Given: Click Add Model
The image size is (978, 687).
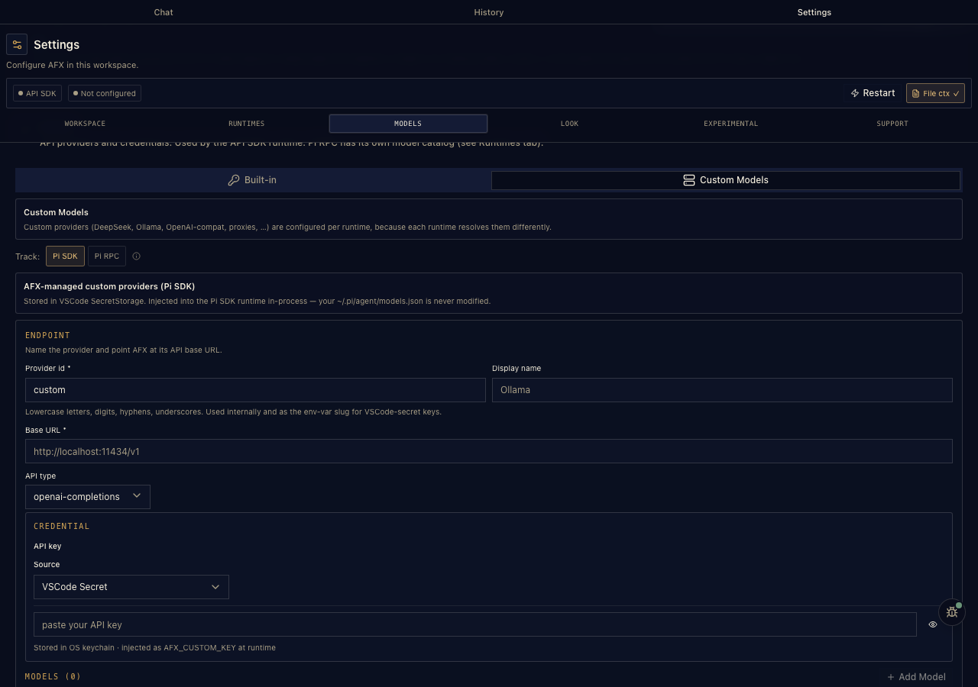Looking at the screenshot, I should (916, 677).
